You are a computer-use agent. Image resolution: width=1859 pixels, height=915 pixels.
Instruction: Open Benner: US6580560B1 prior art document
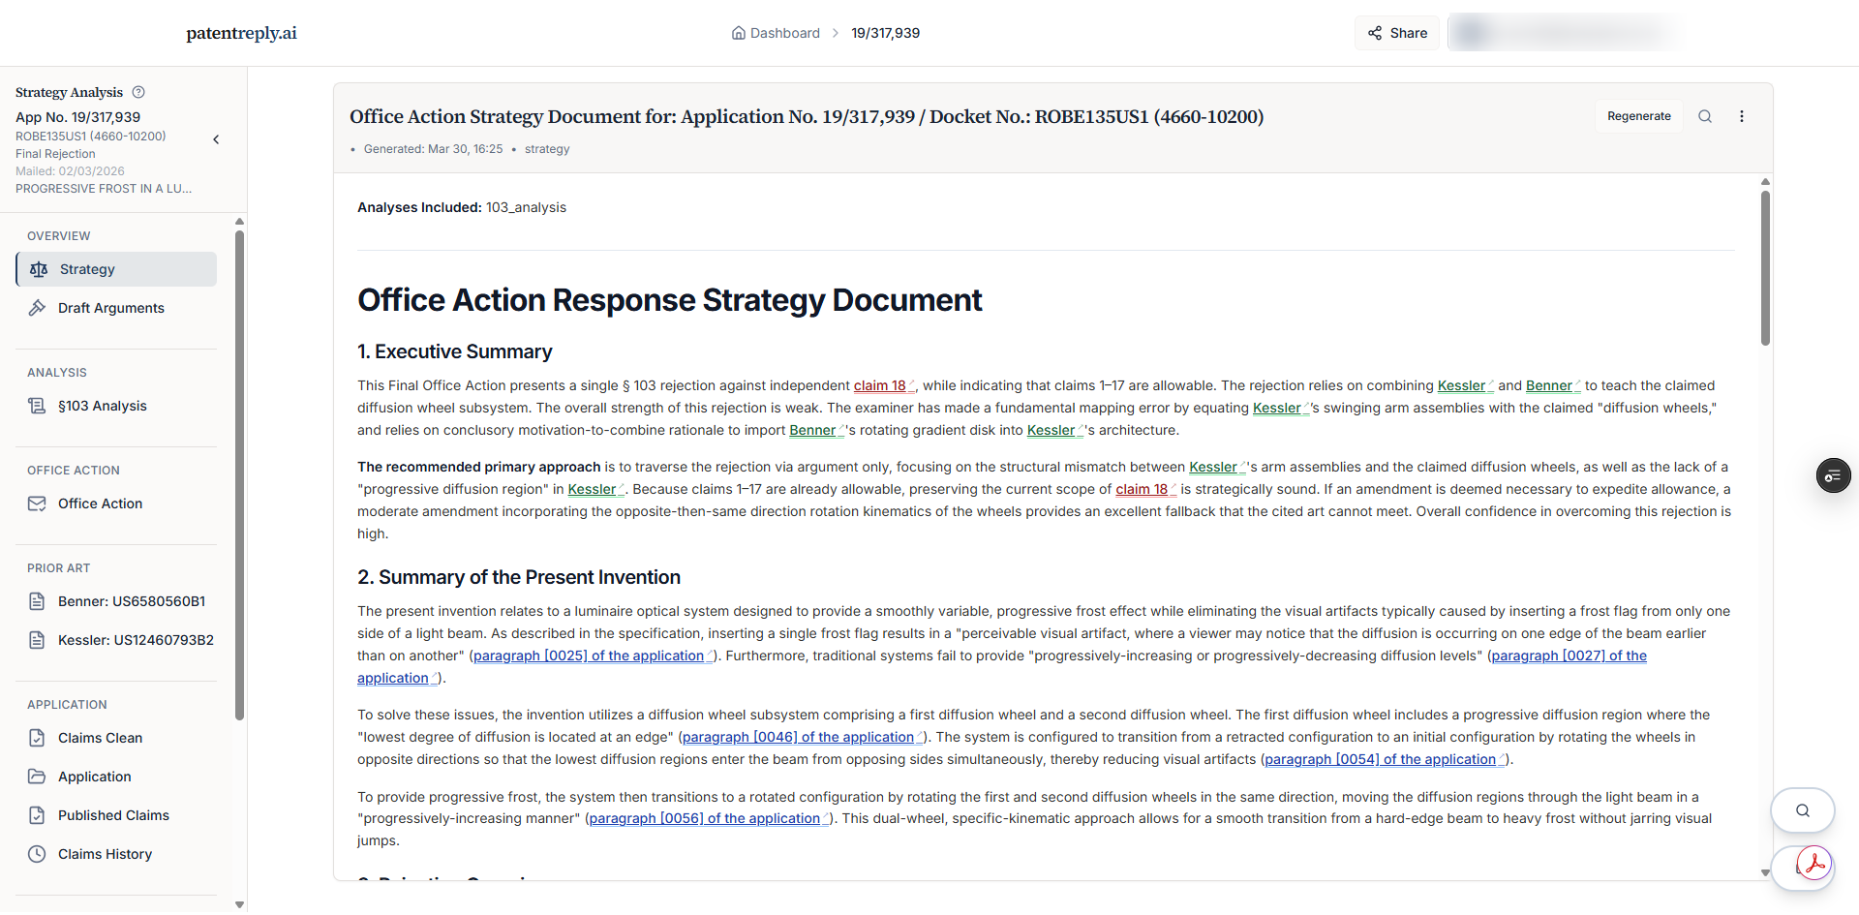pos(131,601)
